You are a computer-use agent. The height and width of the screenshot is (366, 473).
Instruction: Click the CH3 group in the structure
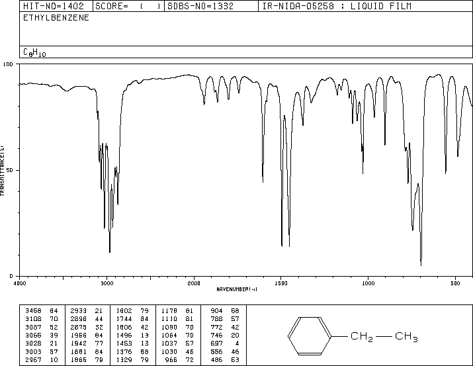point(406,336)
